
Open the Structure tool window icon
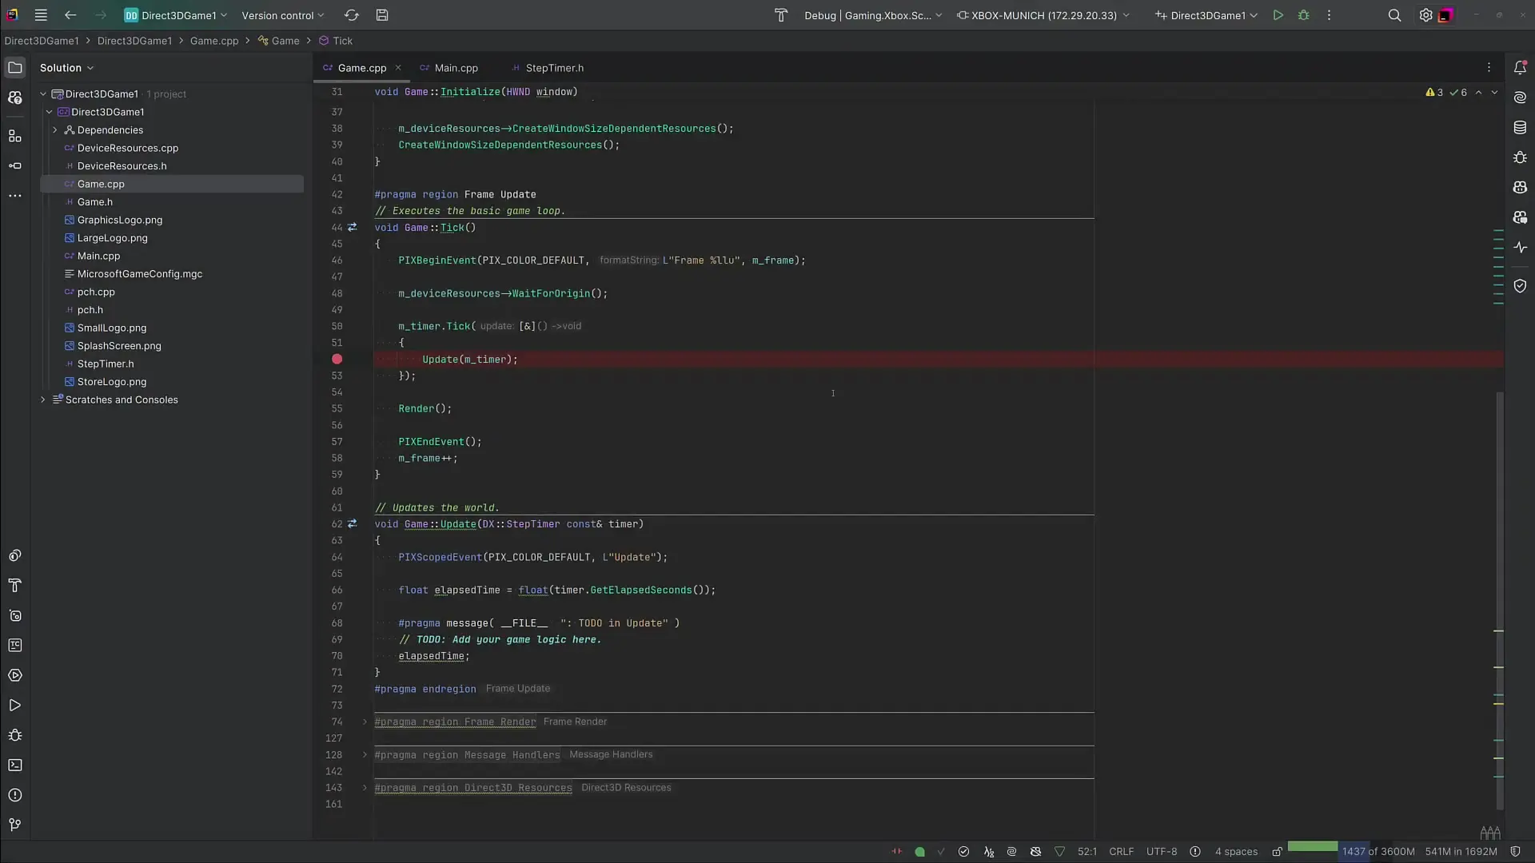15,136
